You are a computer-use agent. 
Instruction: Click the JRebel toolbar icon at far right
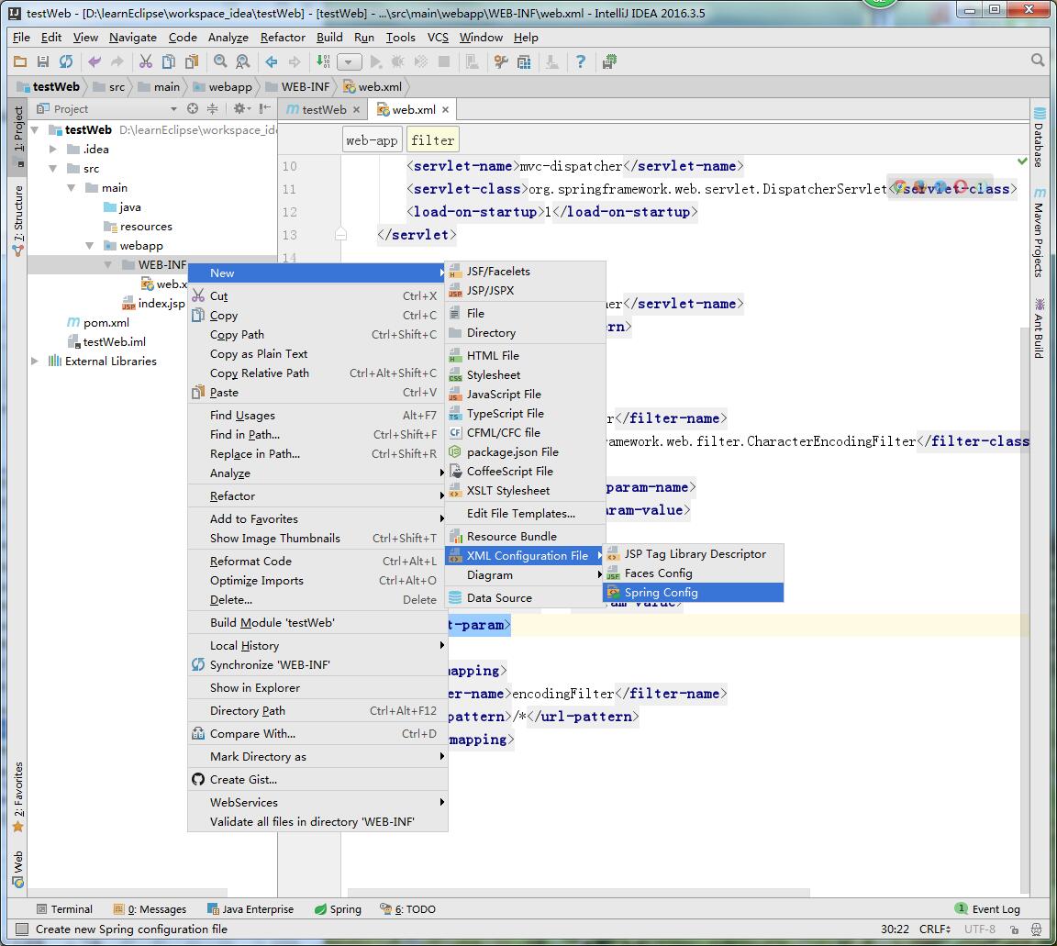pos(609,62)
